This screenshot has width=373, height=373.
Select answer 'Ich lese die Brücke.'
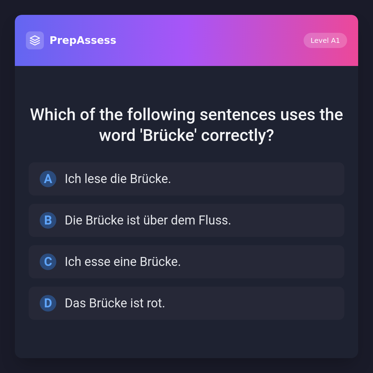tap(186, 179)
